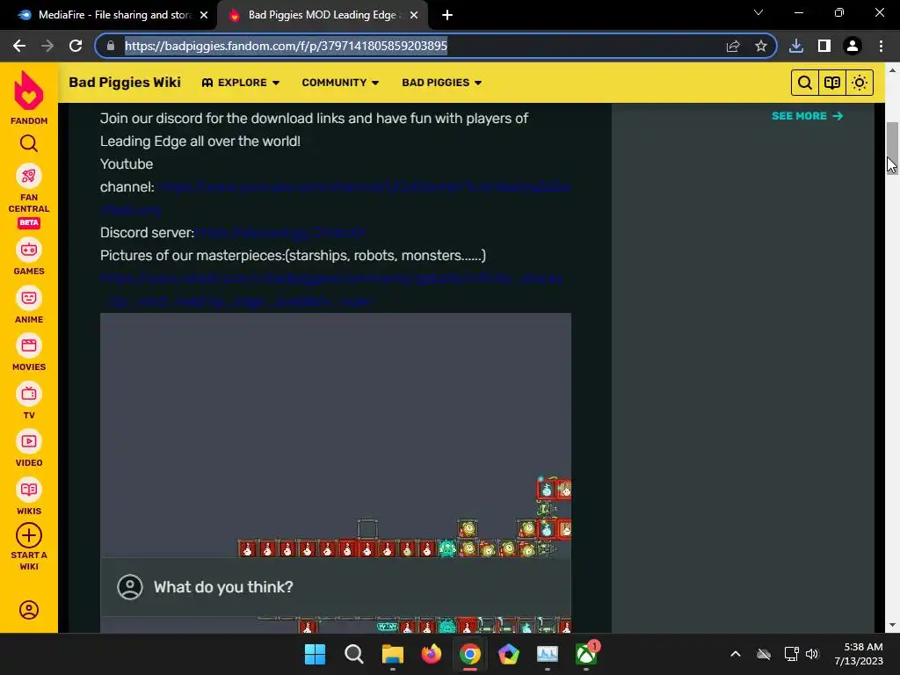This screenshot has width=900, height=675.
Task: Open the Chrome three-dot menu
Action: pyautogui.click(x=881, y=46)
